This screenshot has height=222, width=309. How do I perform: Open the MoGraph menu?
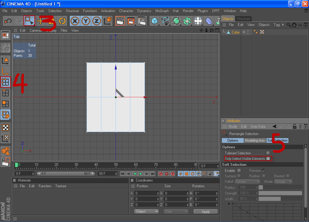click(162, 11)
